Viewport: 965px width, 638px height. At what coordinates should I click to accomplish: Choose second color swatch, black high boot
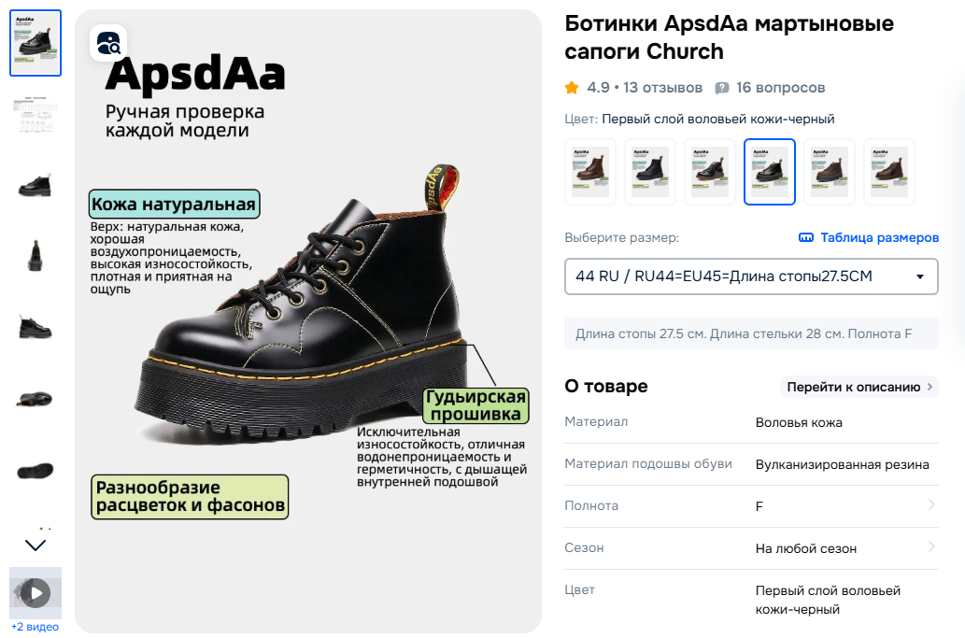tap(650, 172)
